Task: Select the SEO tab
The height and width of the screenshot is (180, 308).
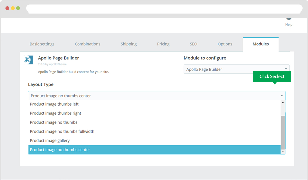Action: (x=193, y=44)
